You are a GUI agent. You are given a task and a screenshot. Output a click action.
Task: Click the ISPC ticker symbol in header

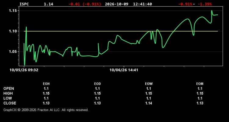coord(24,4)
